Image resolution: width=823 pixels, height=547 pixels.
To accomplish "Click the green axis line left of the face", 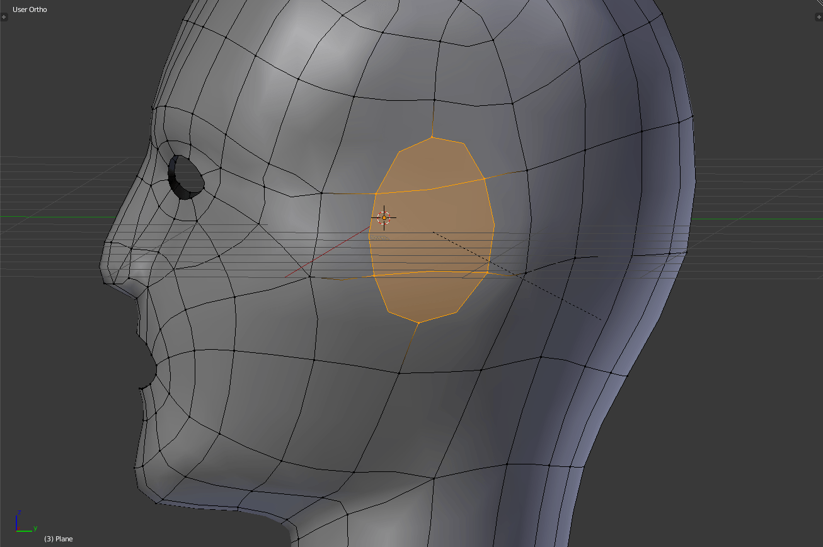I will [x=69, y=217].
